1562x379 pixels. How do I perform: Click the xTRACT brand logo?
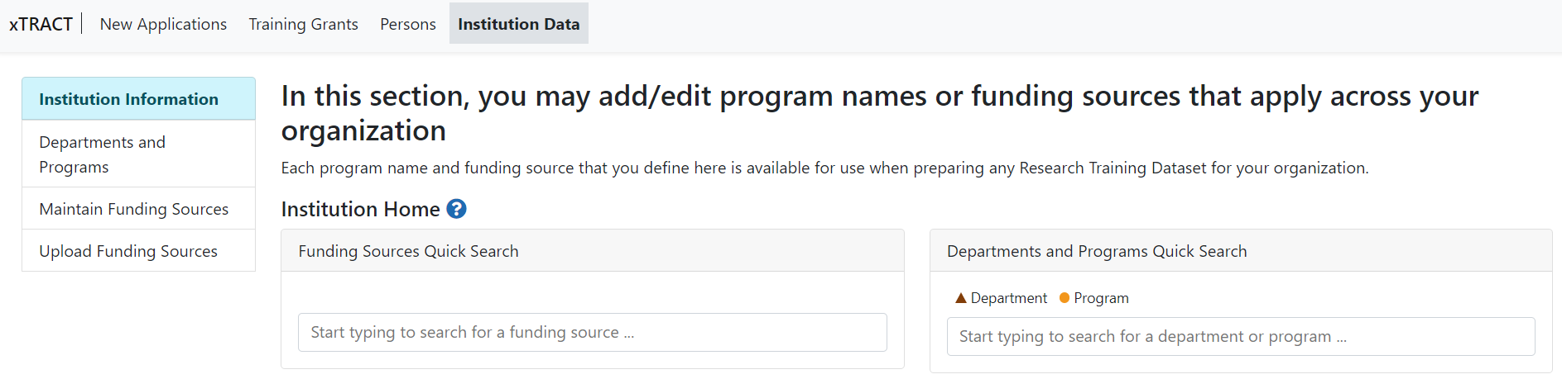(41, 24)
